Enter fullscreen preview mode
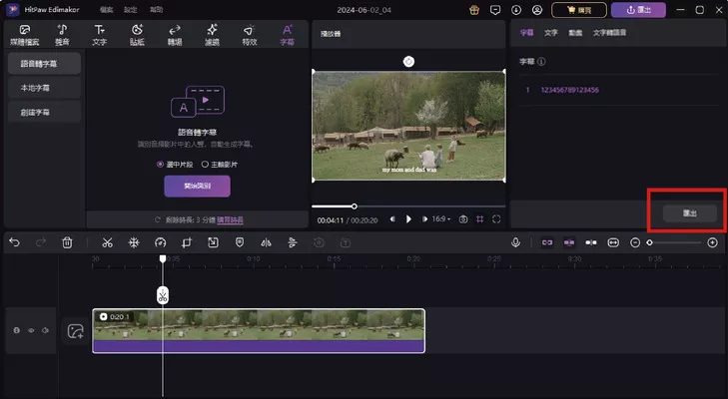The image size is (728, 399). point(496,219)
